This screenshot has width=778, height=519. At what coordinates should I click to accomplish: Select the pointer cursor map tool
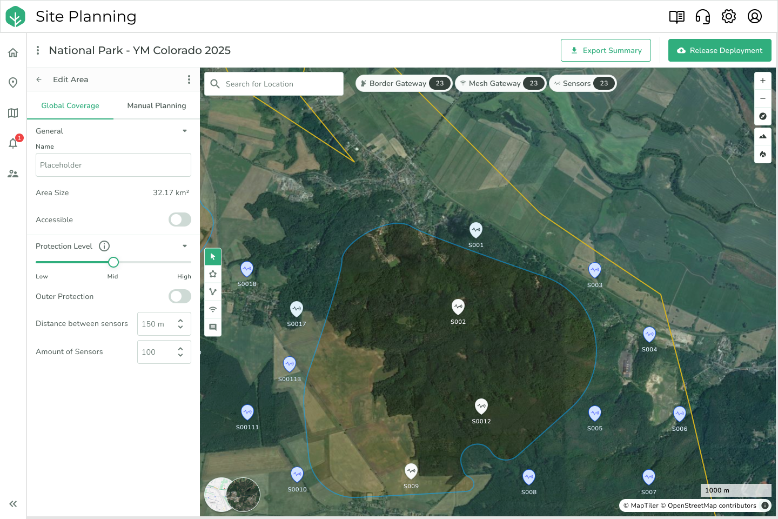pyautogui.click(x=213, y=257)
